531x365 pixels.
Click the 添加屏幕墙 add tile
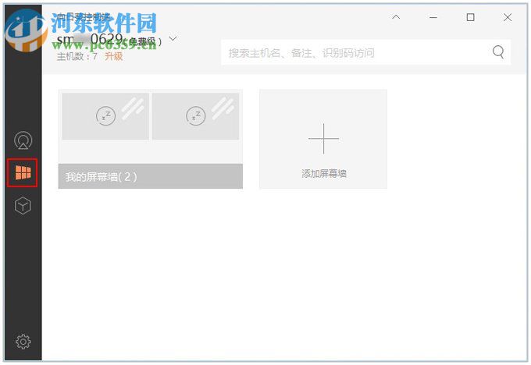pos(323,139)
